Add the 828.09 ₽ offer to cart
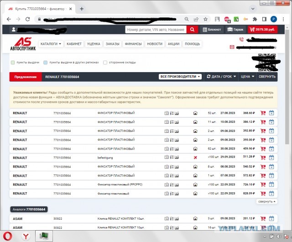292x242 pixels. pos(263,194)
